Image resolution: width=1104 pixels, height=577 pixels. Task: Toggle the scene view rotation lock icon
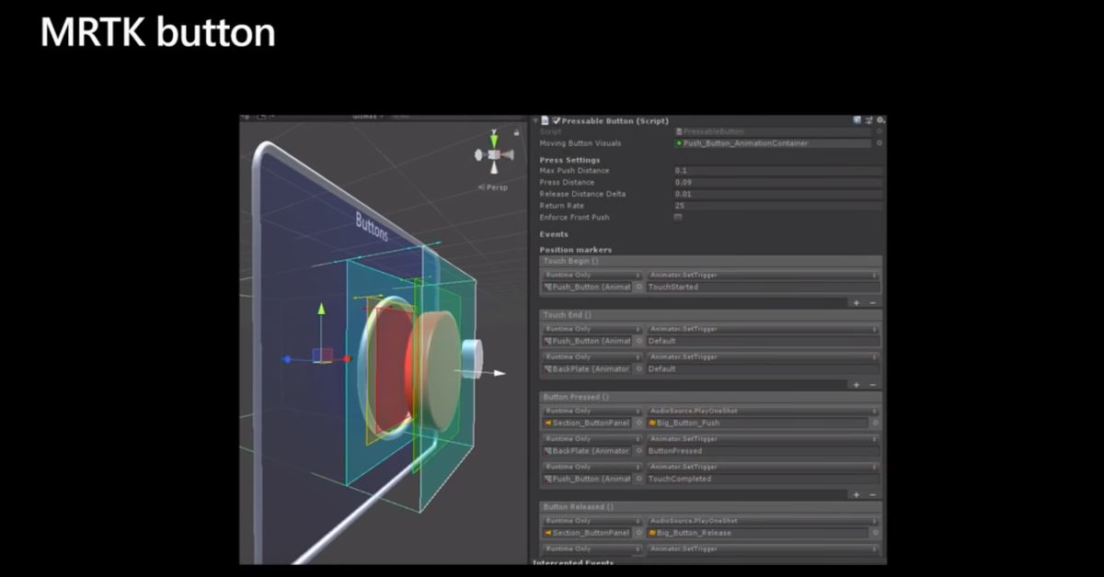tap(516, 132)
